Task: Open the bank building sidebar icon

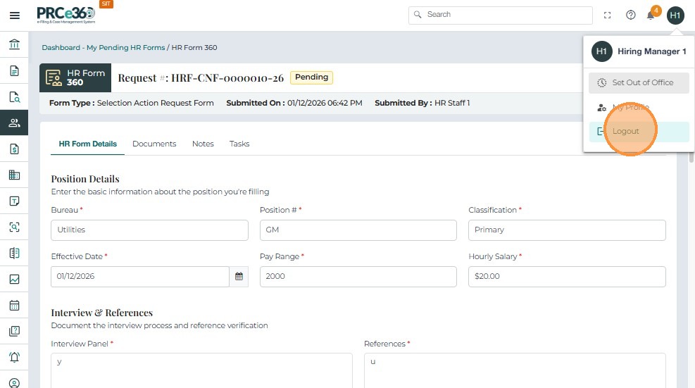Action: coord(14,45)
